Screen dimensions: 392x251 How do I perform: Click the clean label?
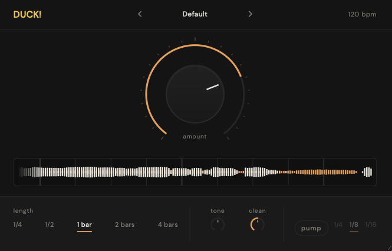pyautogui.click(x=257, y=211)
